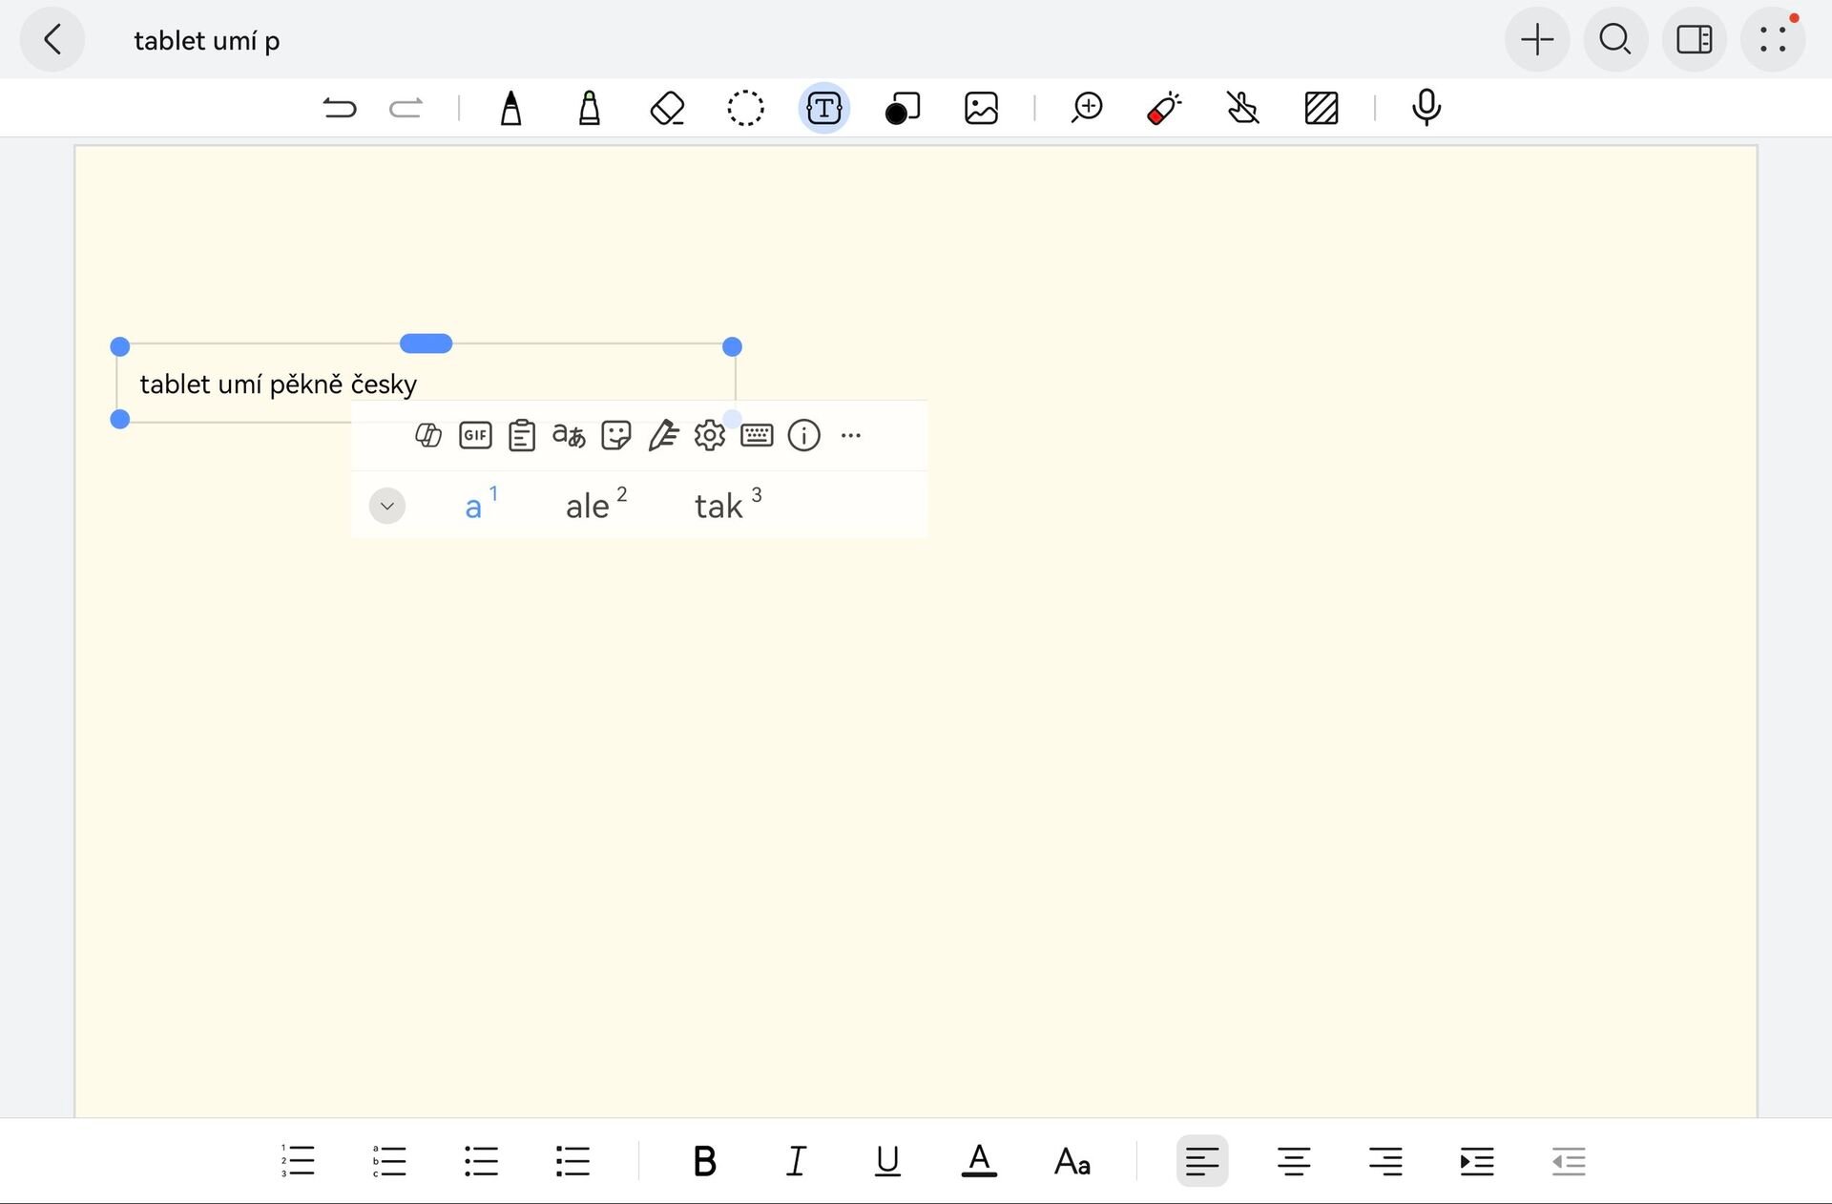The image size is (1832, 1204).
Task: Add a new page with plus
Action: pos(1536,40)
